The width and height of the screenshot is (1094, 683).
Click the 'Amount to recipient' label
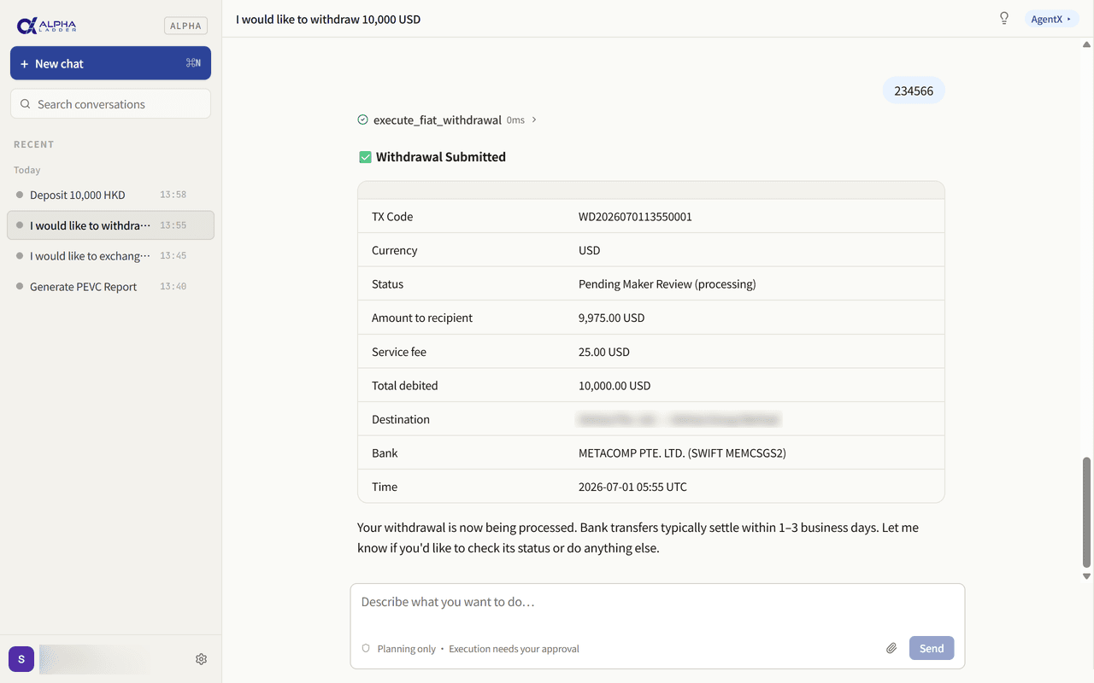pos(422,318)
